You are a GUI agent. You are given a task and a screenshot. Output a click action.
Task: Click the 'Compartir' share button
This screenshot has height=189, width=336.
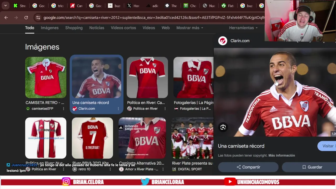[248, 167]
